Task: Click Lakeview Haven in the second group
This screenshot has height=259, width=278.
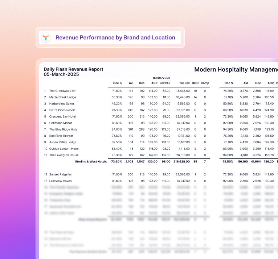Action: tap(60, 181)
